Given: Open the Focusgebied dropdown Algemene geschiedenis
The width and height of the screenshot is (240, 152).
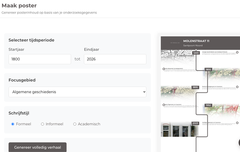Looking at the screenshot, I should 77,92.
